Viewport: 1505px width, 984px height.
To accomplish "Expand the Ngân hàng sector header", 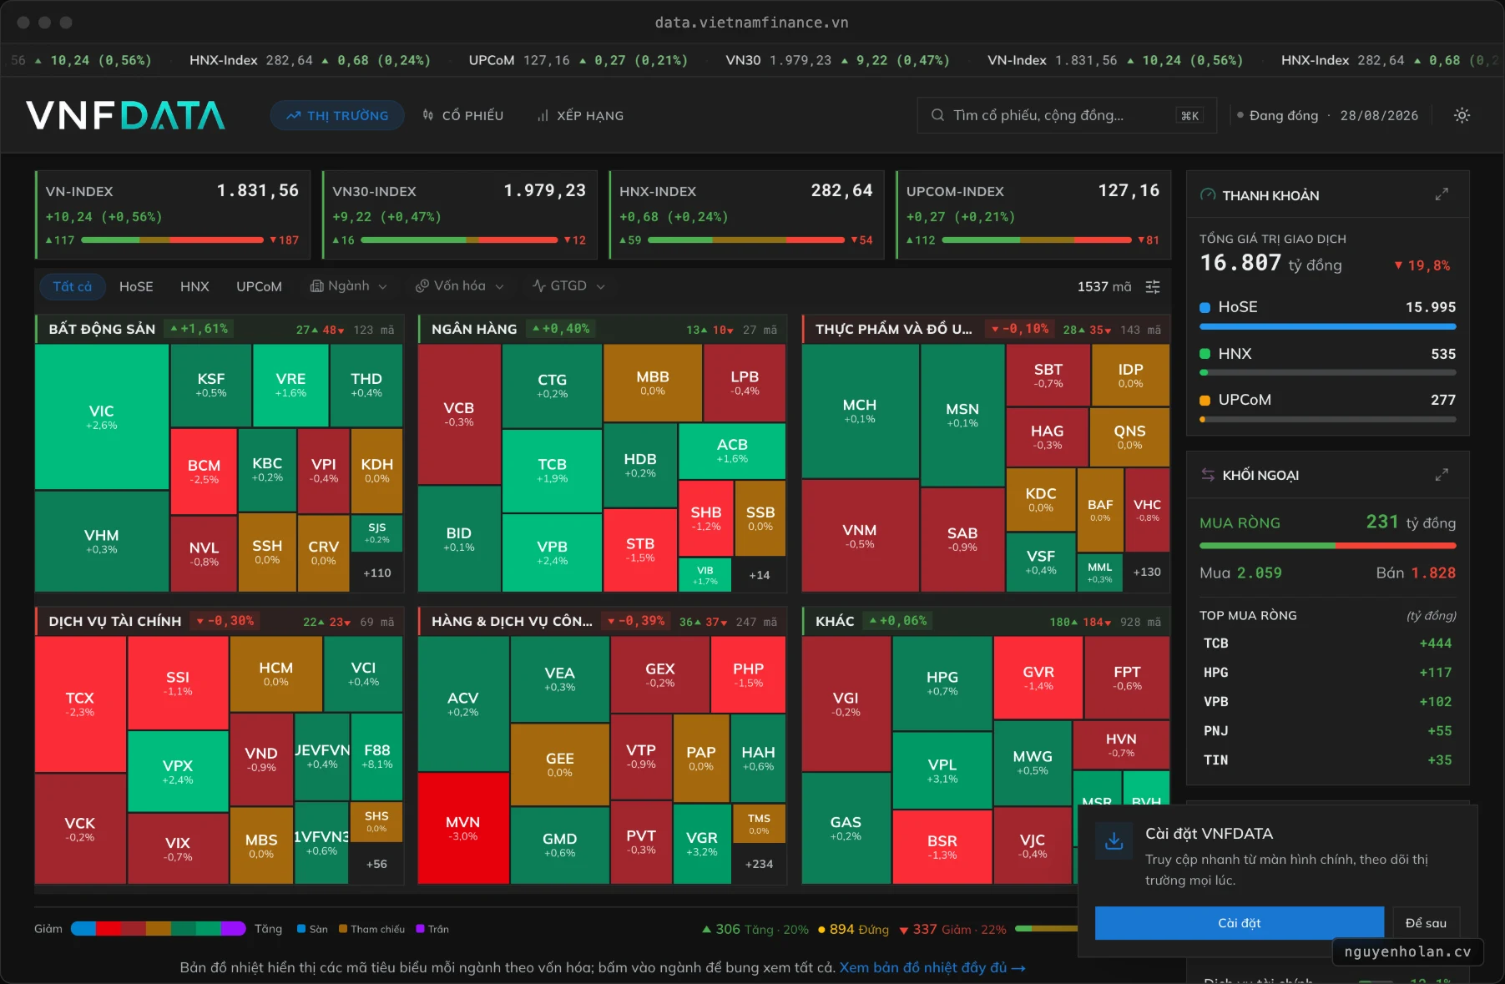I will click(x=603, y=329).
